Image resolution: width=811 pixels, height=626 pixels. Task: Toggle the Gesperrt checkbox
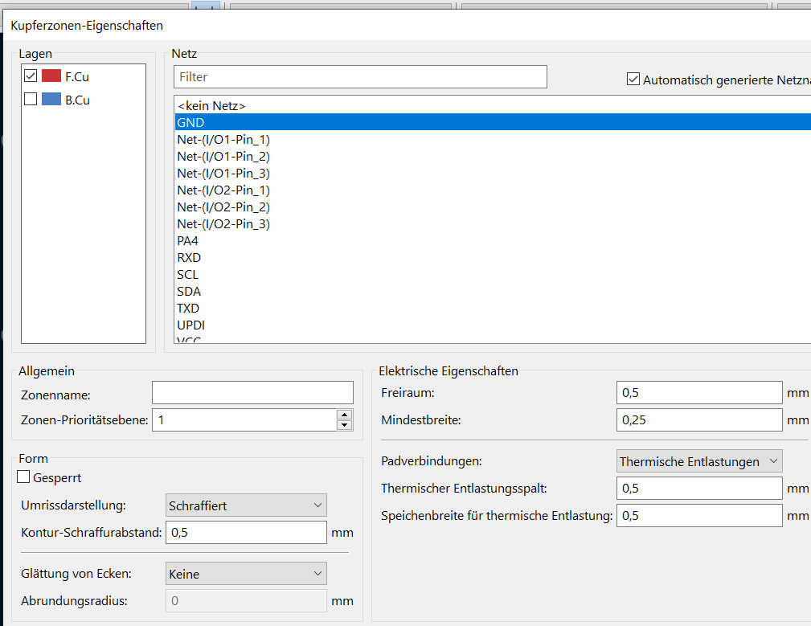(24, 477)
